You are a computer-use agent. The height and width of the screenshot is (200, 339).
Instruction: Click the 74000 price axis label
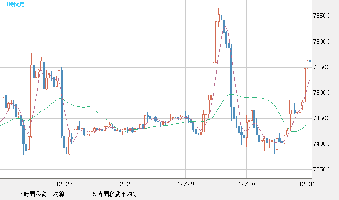(322, 144)
